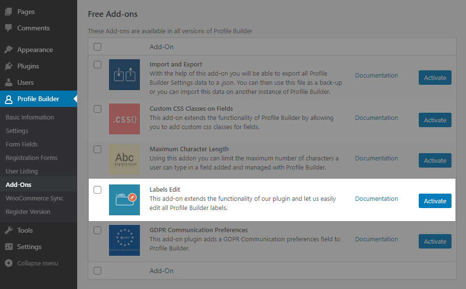Click the Plugins plug icon
Image resolution: width=466 pixels, height=289 pixels.
tap(9, 66)
